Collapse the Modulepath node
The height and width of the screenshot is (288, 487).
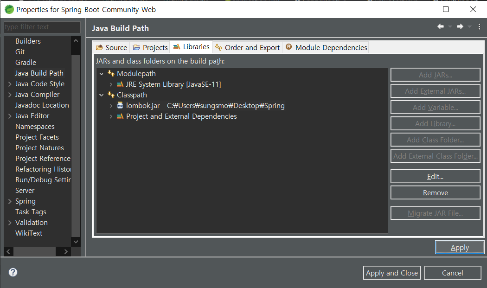(101, 74)
